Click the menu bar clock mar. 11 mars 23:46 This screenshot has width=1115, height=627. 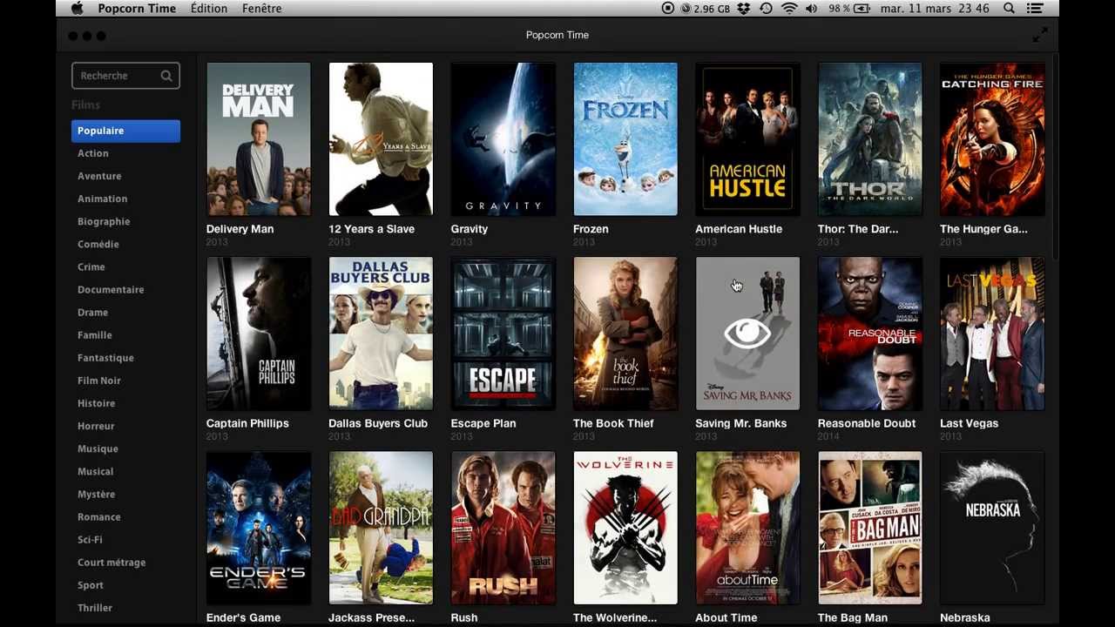(x=935, y=9)
